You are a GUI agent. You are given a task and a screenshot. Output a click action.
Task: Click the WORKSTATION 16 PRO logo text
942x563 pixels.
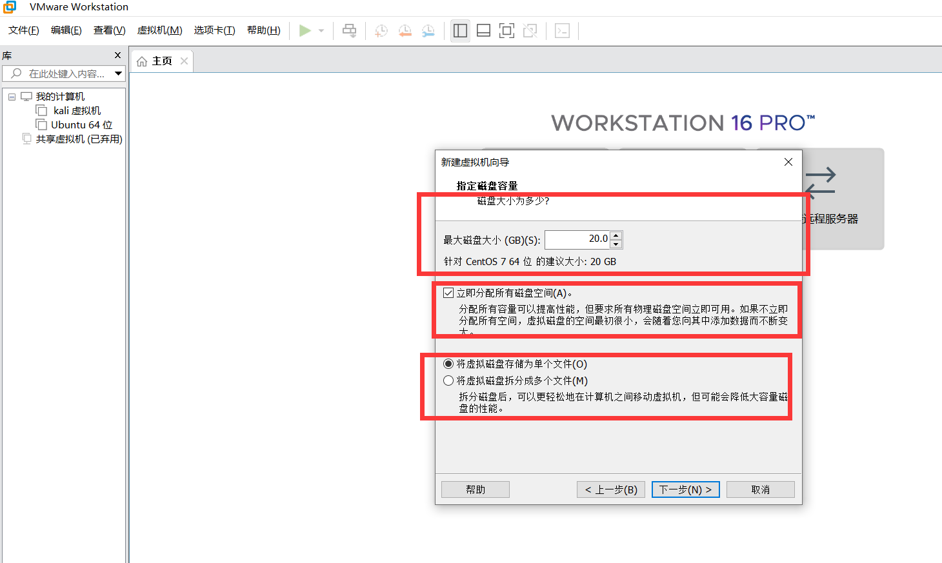click(x=683, y=123)
